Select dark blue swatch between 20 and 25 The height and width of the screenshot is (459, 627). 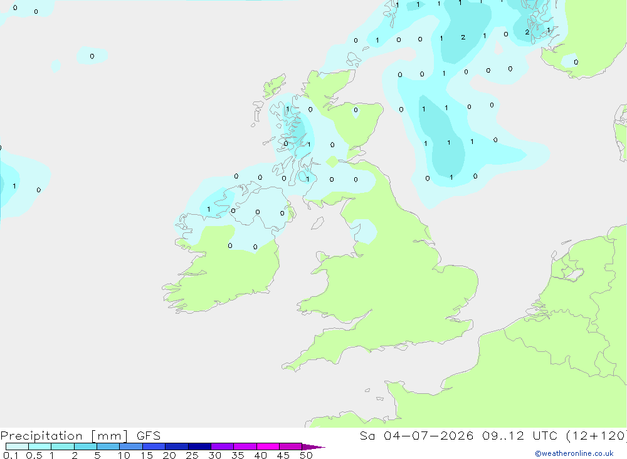pyautogui.click(x=177, y=446)
